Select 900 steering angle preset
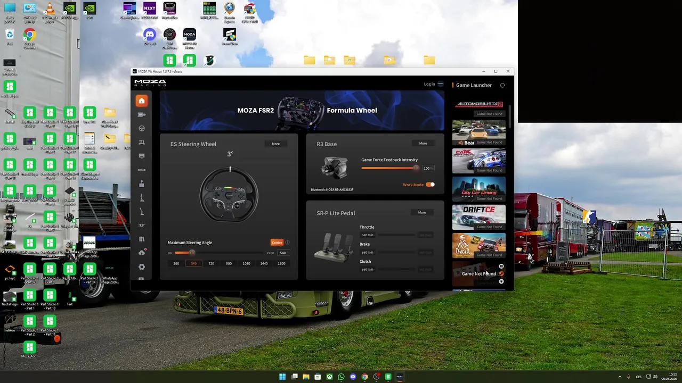682x383 pixels. coord(229,263)
